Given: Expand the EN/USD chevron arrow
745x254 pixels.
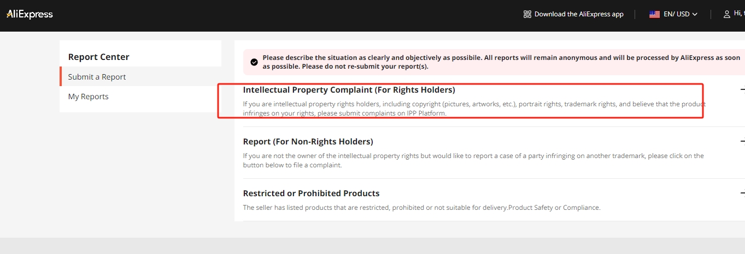Looking at the screenshot, I should 695,14.
